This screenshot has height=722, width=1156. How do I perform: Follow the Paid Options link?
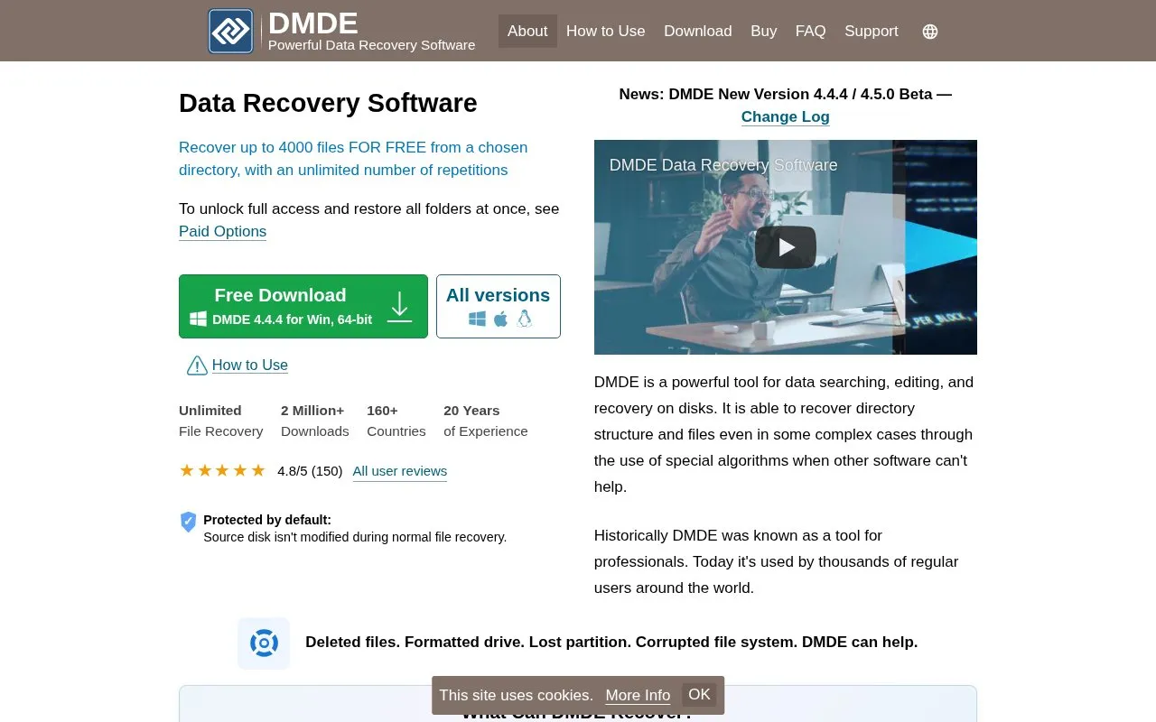[x=223, y=231]
